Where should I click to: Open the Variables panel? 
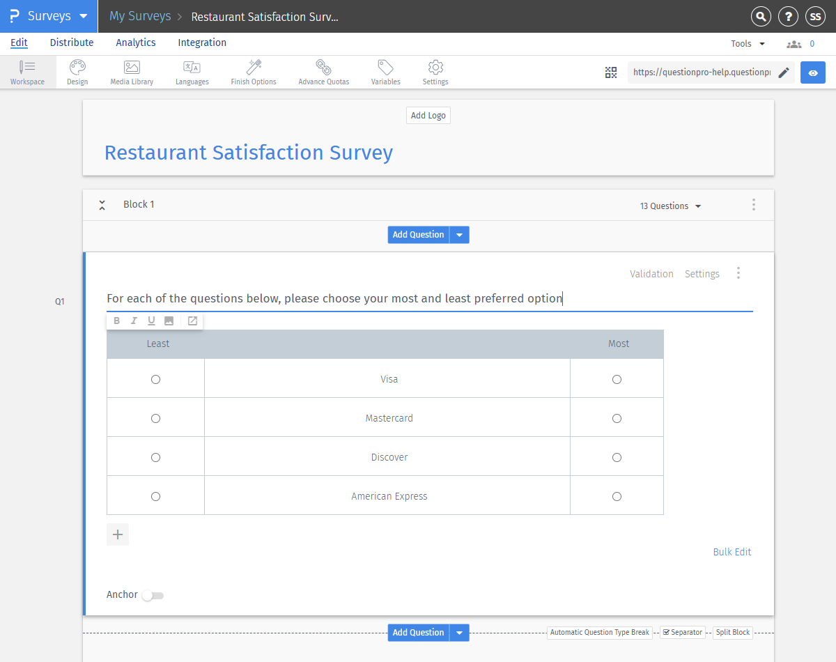(x=385, y=72)
